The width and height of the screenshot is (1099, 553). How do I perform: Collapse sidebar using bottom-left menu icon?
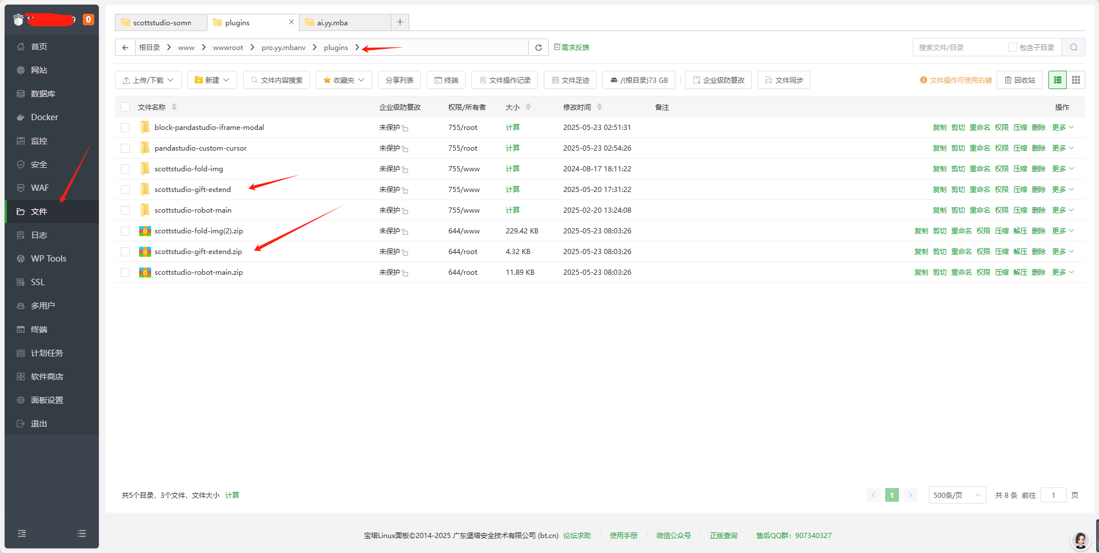click(22, 533)
